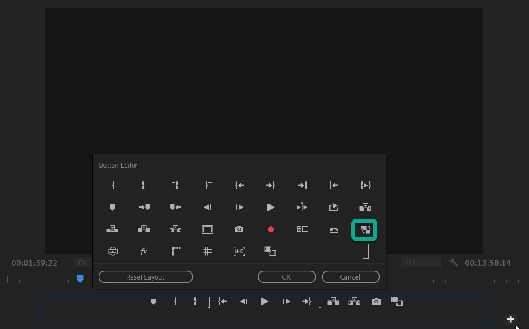Click the Play In to Out icon
The image size is (529, 329).
366,185
